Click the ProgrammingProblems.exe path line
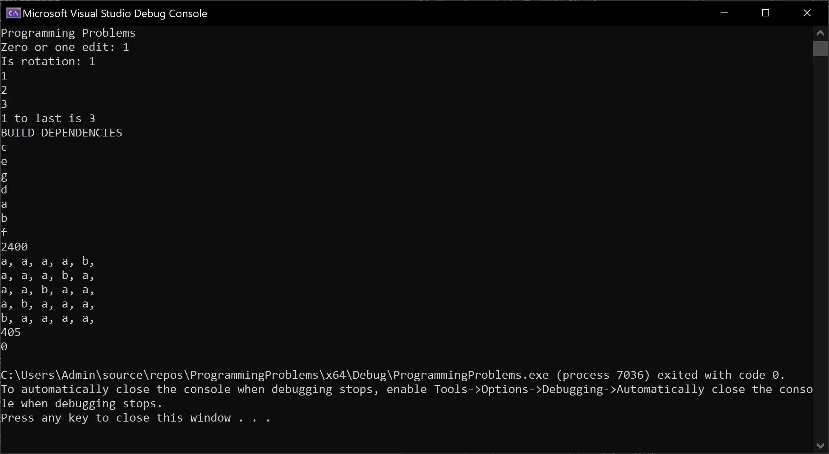The image size is (829, 454). 393,375
